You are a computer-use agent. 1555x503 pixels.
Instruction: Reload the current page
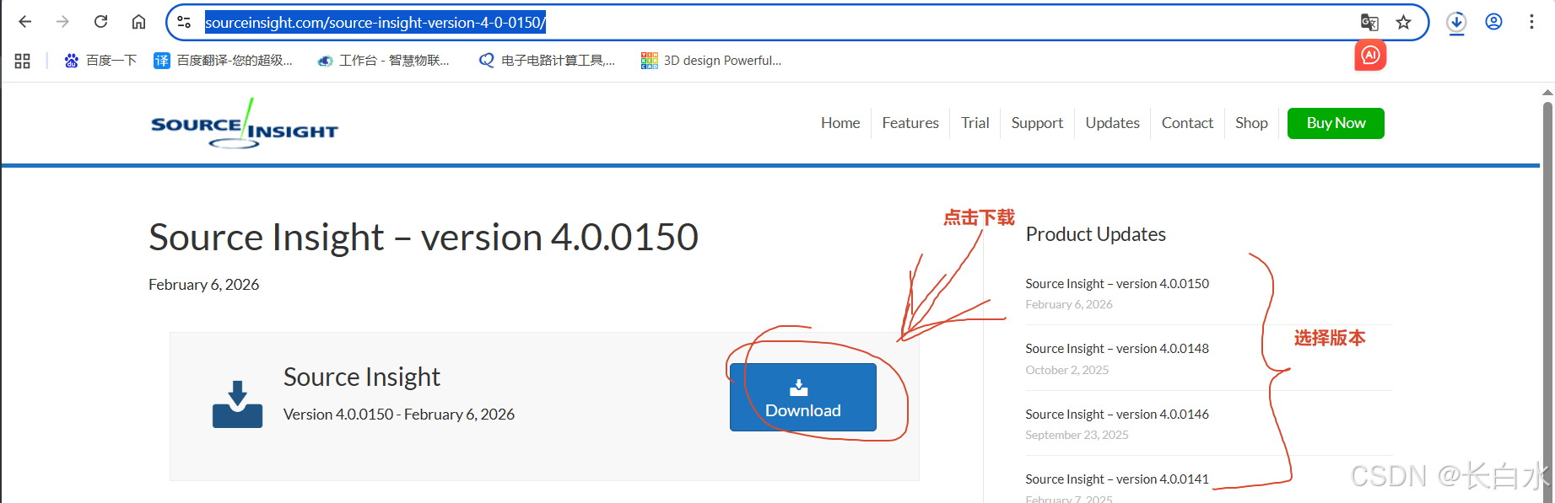(100, 22)
